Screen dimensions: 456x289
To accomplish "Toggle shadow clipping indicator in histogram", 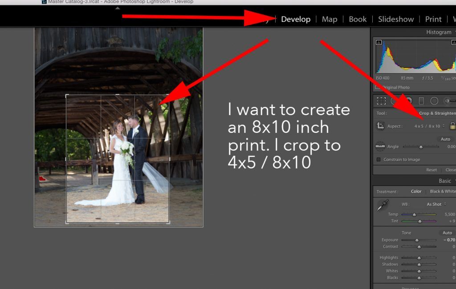I will [379, 43].
